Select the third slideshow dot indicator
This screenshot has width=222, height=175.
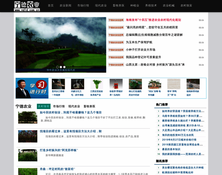[65, 67]
